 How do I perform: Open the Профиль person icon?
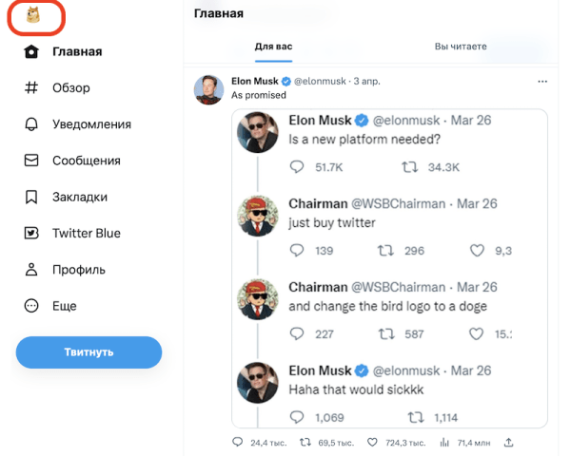(x=32, y=270)
